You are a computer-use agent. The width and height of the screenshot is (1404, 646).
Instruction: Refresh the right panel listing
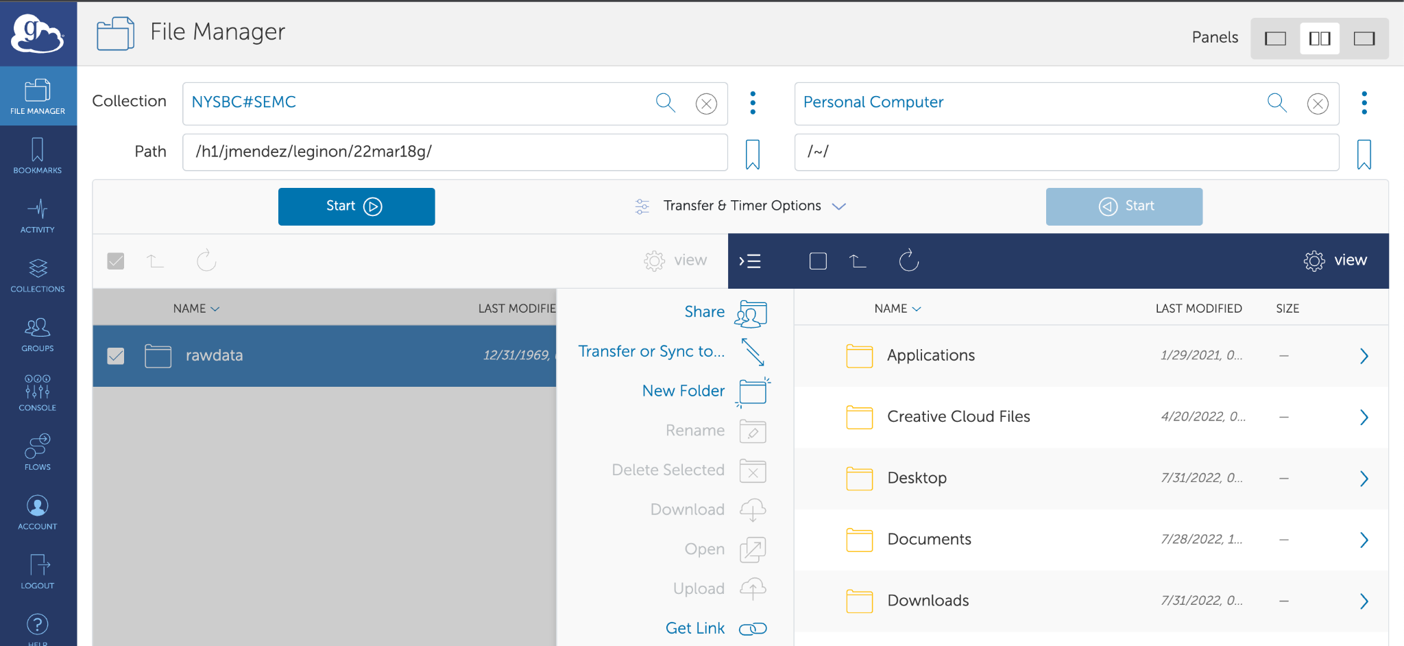(909, 261)
